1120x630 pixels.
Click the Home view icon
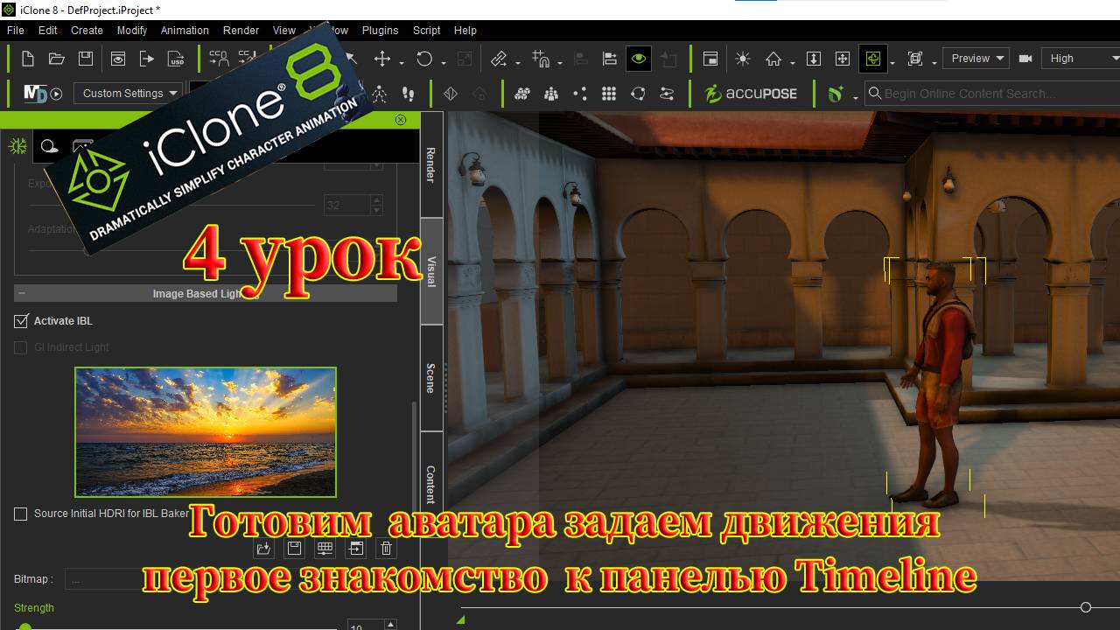click(773, 59)
